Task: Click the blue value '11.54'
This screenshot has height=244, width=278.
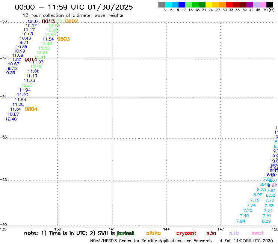Action: 48,39
